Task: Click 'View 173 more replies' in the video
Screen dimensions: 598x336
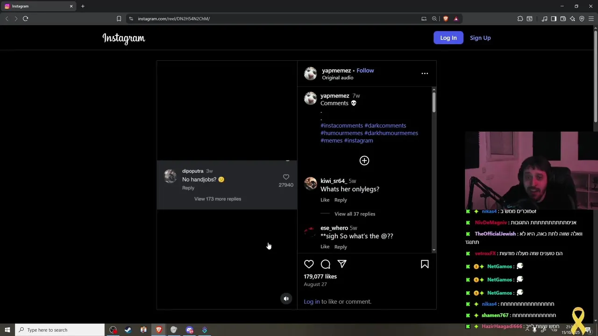Action: point(218,199)
